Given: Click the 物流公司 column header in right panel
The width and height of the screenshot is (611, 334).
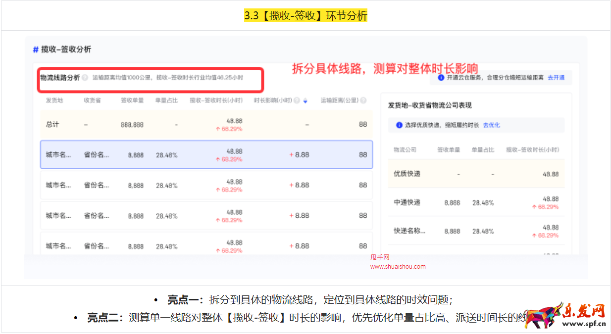Looking at the screenshot, I should (405, 149).
